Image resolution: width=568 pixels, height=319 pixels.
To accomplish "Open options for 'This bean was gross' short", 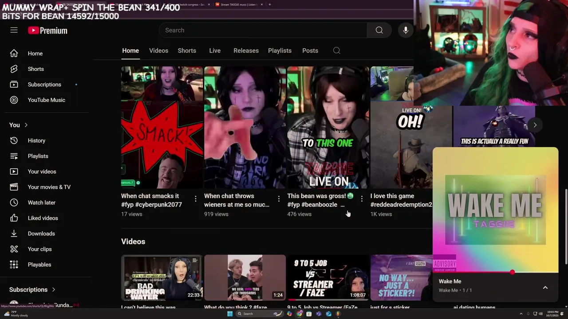I will tap(362, 199).
